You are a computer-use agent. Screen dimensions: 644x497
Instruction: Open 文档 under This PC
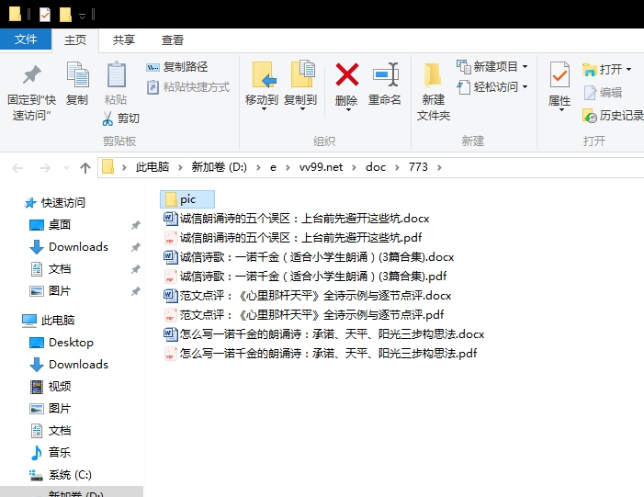pos(51,431)
